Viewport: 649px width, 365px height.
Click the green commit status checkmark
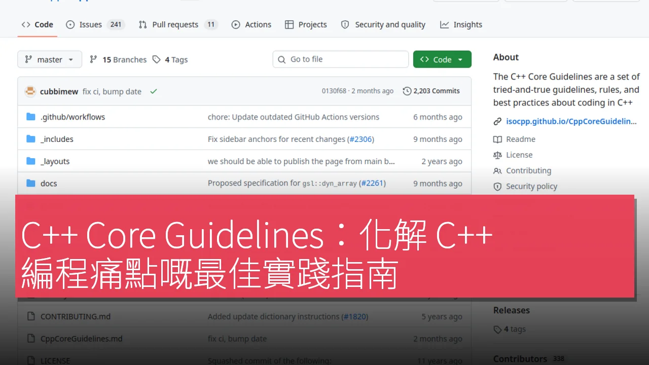tap(154, 91)
